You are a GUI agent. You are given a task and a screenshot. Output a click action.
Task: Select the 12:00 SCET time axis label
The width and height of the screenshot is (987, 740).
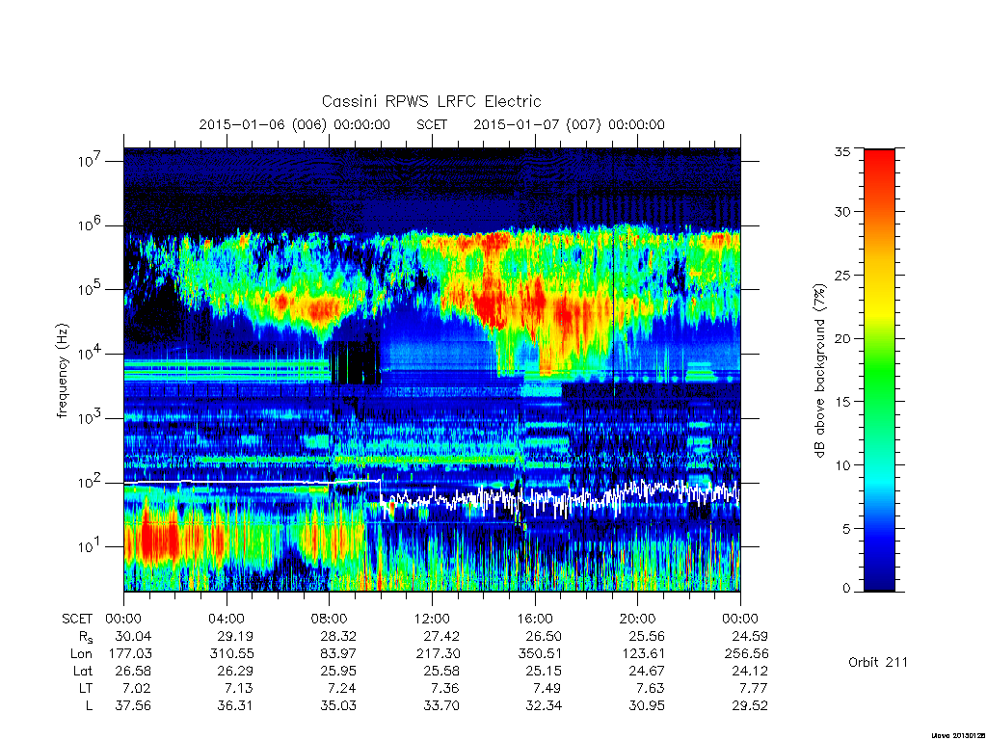tap(432, 619)
